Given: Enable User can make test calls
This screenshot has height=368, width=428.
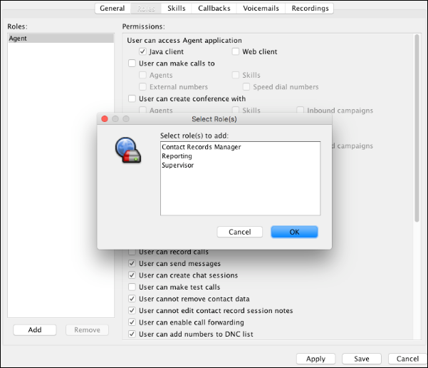Looking at the screenshot, I should click(x=132, y=287).
